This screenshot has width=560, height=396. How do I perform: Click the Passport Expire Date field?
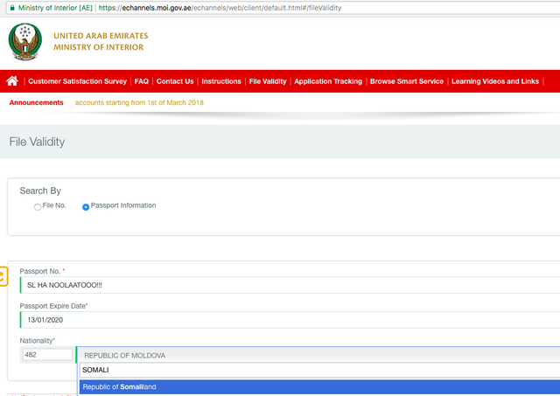point(290,320)
